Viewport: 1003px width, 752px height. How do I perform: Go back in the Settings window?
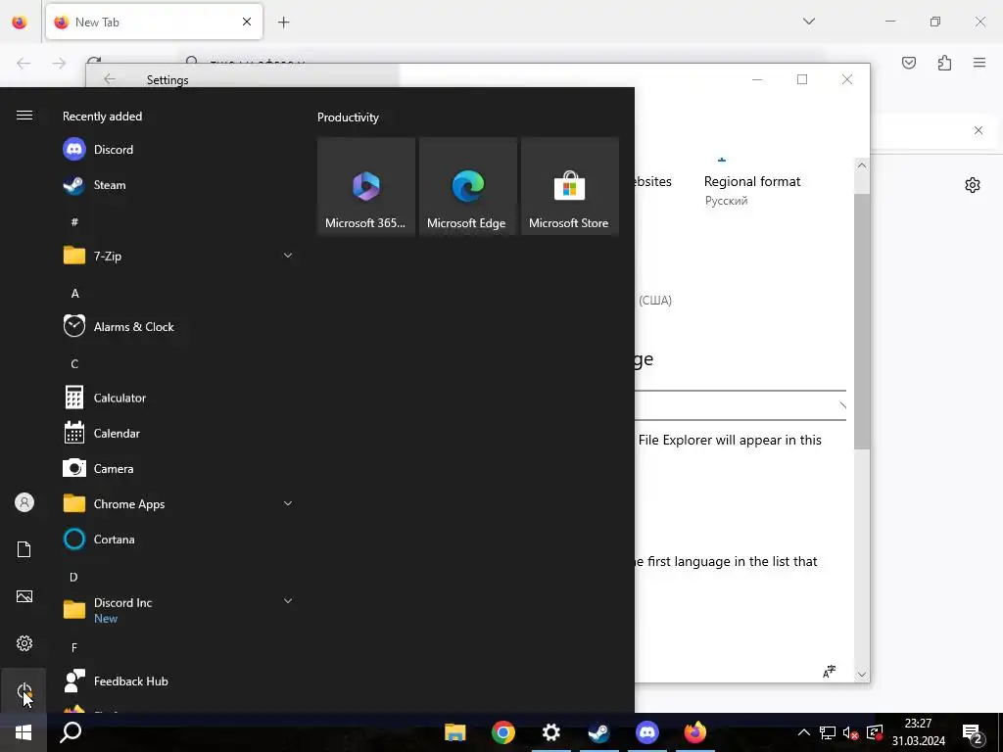pos(110,79)
